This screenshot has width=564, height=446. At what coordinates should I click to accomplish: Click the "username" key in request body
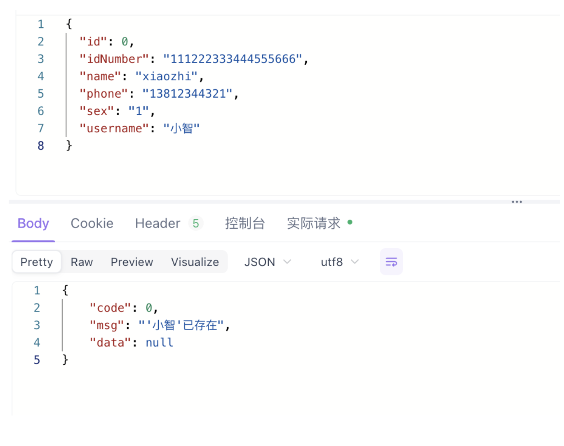pyautogui.click(x=114, y=128)
